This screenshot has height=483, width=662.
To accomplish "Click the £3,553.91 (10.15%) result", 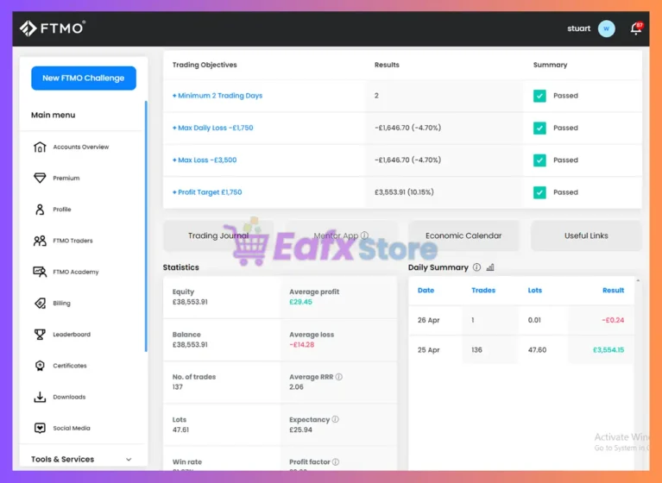I will tap(404, 192).
